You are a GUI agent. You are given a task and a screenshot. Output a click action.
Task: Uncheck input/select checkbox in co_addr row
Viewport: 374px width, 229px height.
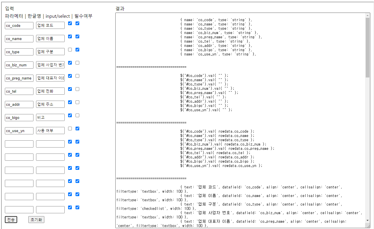[70, 102]
